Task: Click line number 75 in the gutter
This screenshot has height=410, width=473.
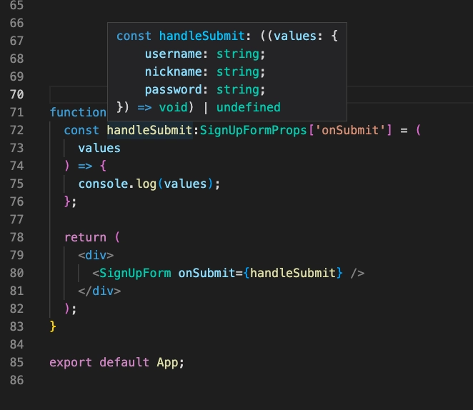Action: tap(16, 184)
